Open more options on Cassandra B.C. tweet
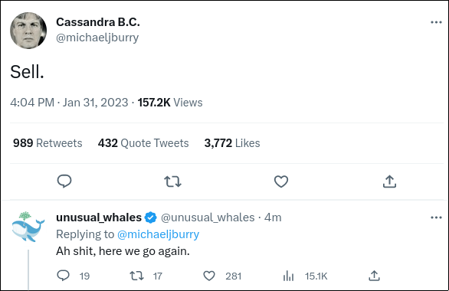This screenshot has width=449, height=291. point(436,22)
